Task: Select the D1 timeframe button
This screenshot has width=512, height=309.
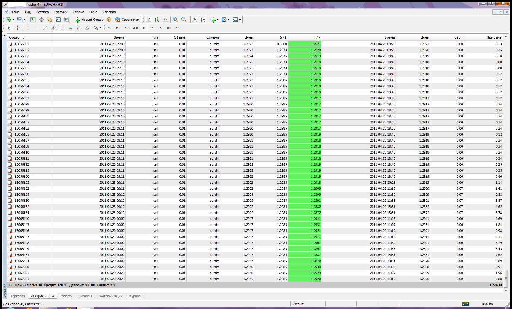Action: (x=160, y=28)
